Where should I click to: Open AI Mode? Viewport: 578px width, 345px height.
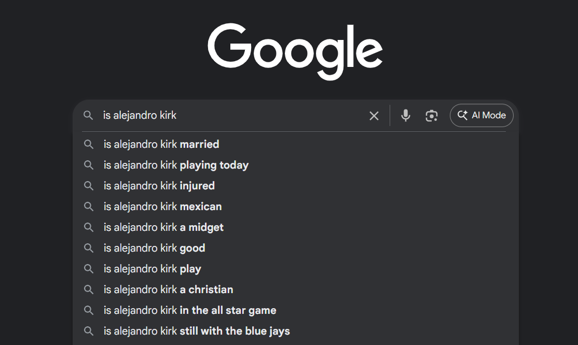(481, 115)
